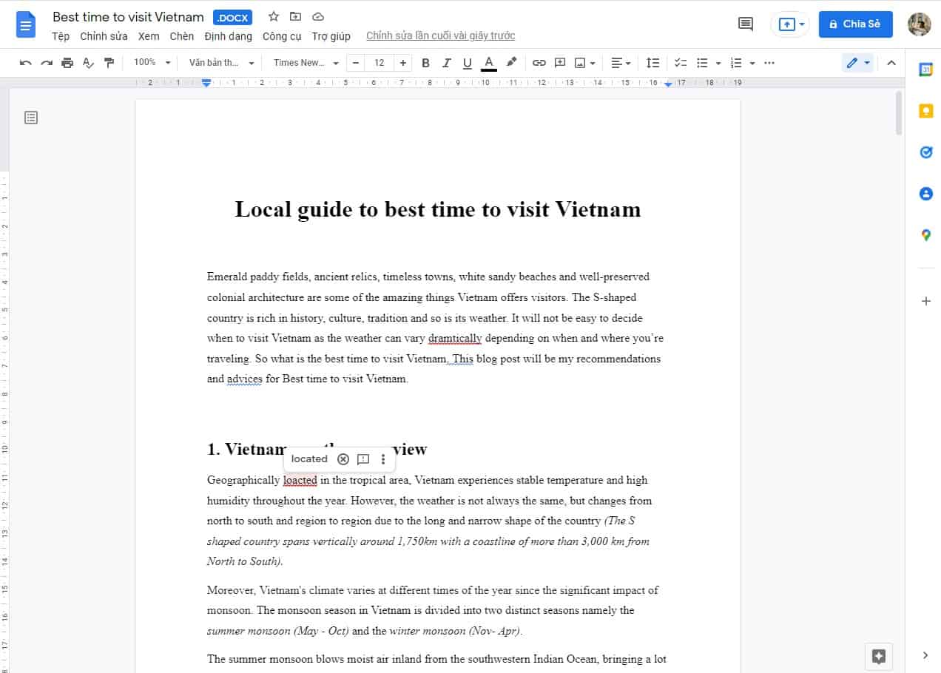Insert a checklist from the toolbar
941x673 pixels.
(681, 63)
